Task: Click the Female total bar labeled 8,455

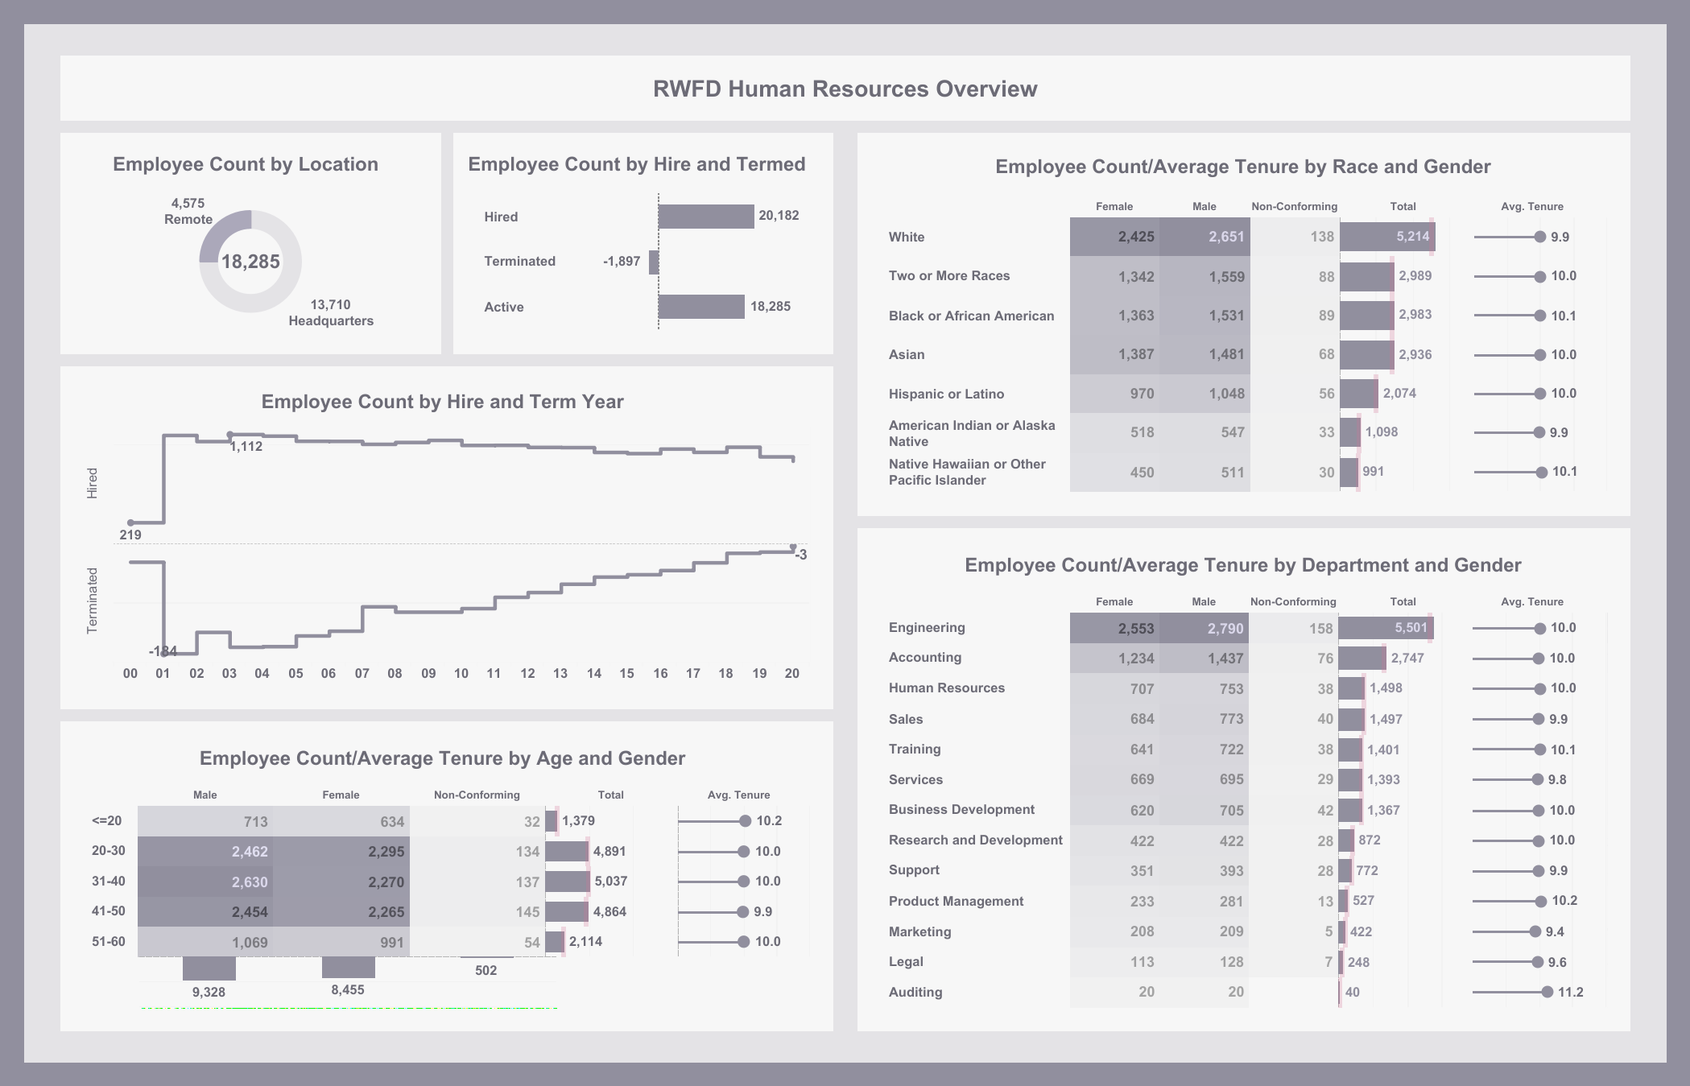Action: (348, 967)
